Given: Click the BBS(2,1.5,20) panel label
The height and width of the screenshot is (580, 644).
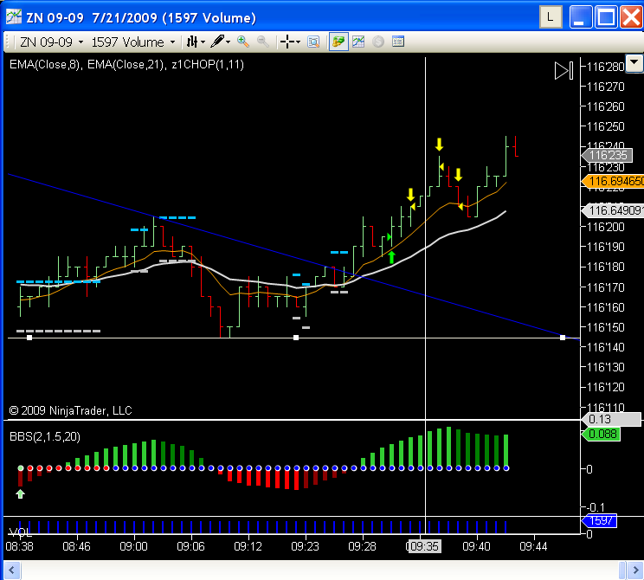Looking at the screenshot, I should (45, 436).
